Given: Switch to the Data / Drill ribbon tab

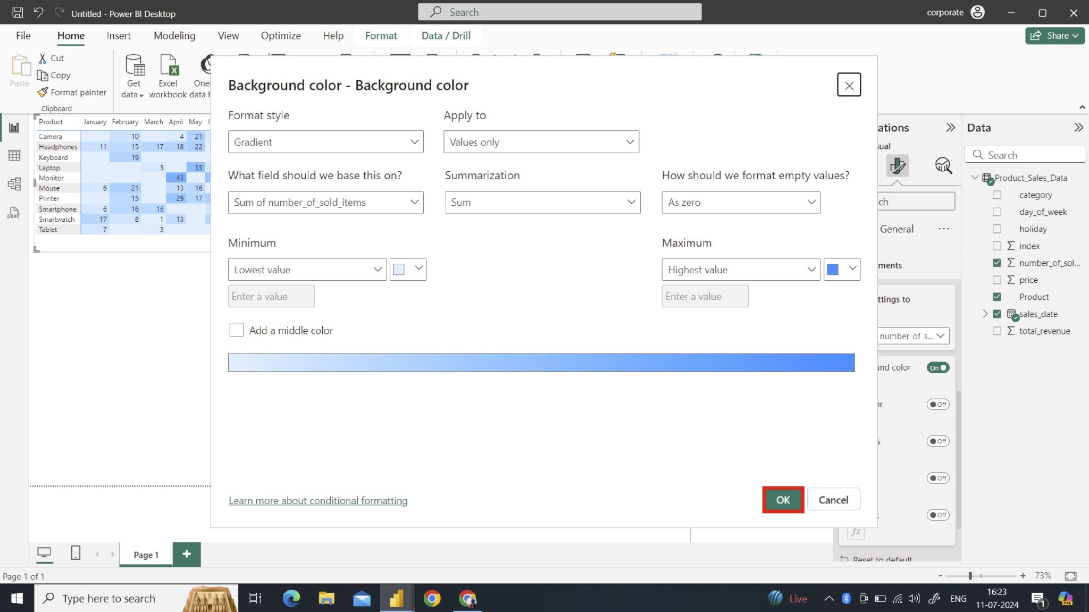Looking at the screenshot, I should point(446,35).
